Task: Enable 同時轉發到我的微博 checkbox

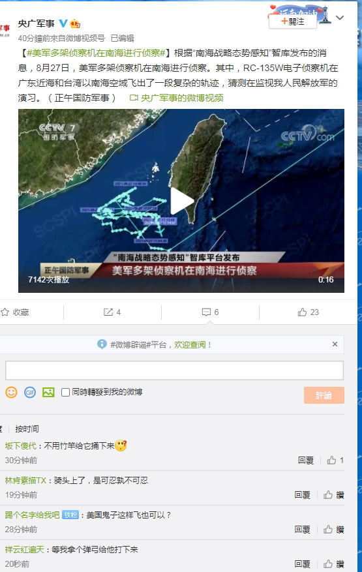Action: tap(66, 392)
